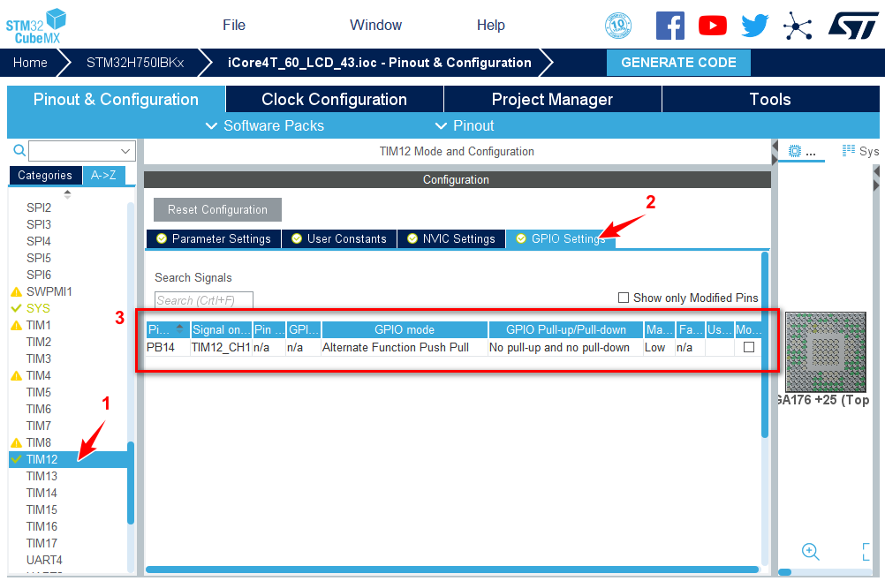Image resolution: width=885 pixels, height=581 pixels.
Task: Select TIM13 in the peripheral list
Action: coord(42,476)
